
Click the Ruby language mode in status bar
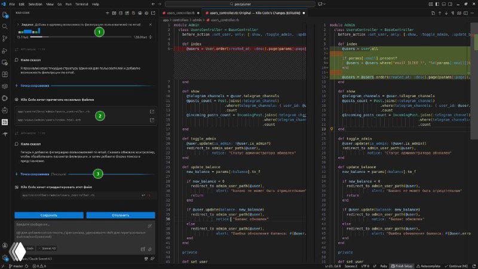[x=384, y=266]
